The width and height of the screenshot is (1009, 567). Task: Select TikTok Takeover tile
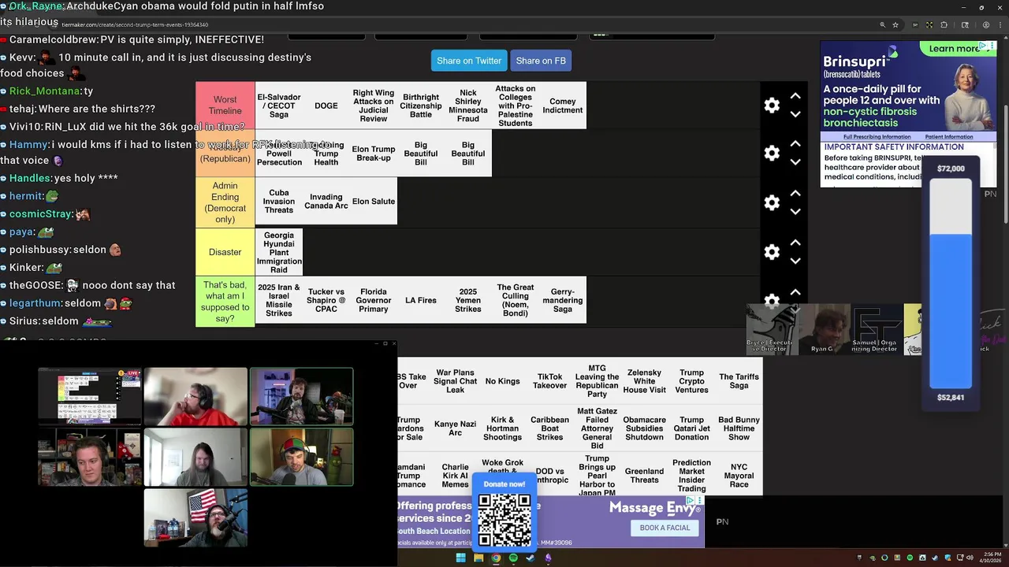550,381
